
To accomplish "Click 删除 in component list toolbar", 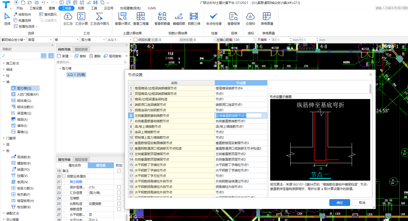I will pos(95,56).
